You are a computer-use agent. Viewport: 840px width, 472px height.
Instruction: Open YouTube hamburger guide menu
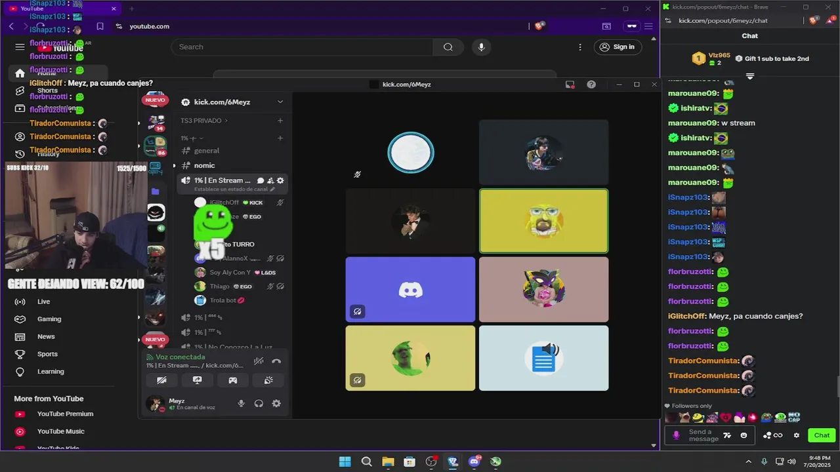pyautogui.click(x=20, y=47)
